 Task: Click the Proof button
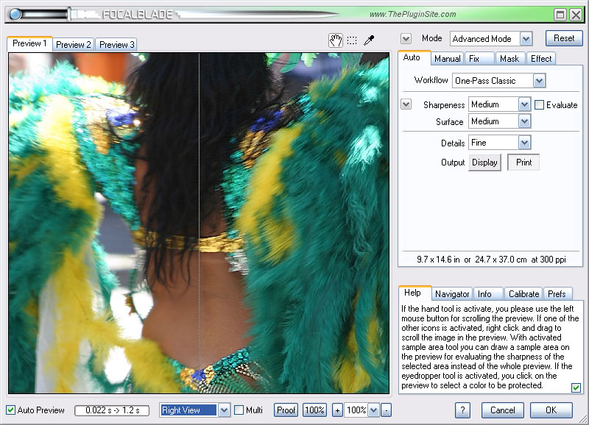point(286,410)
